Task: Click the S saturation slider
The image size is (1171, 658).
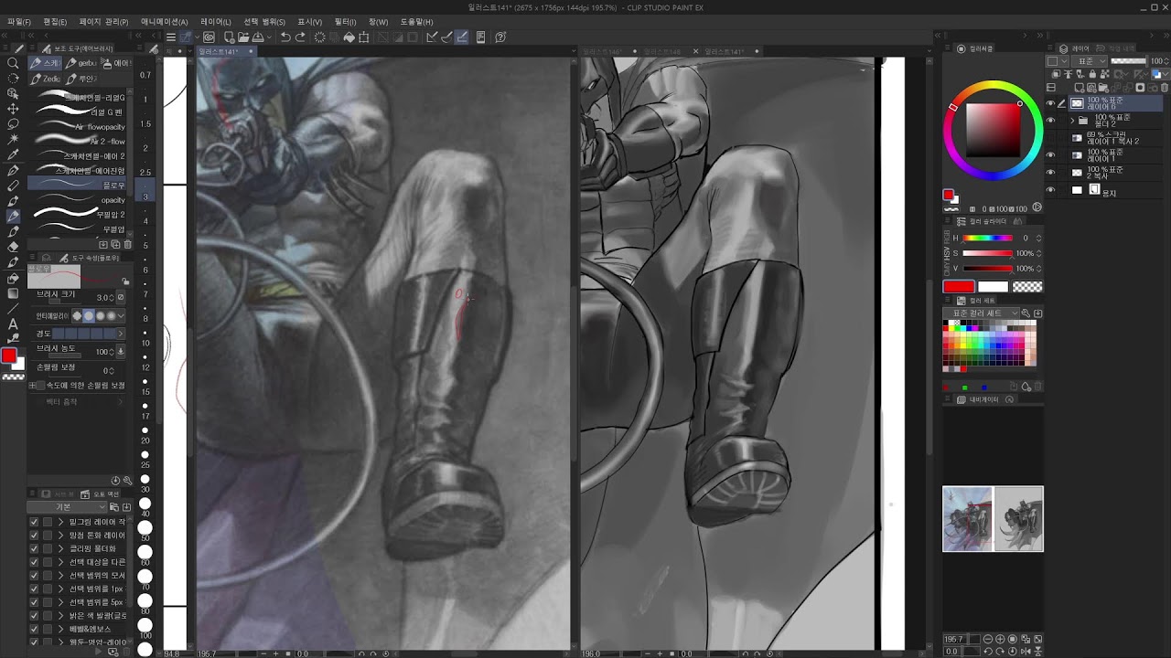Action: tap(989, 253)
